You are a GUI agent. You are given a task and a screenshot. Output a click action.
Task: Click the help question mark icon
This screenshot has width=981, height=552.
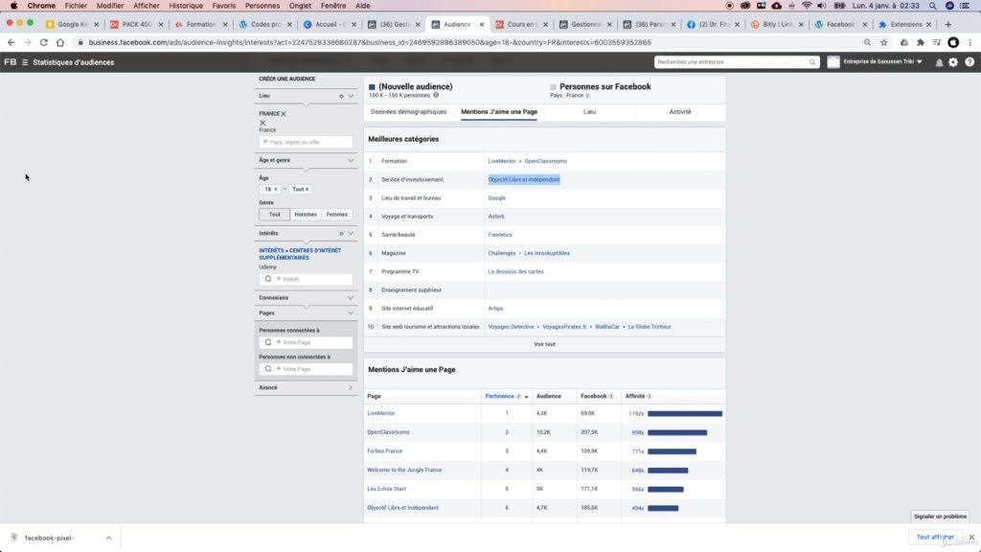[970, 62]
